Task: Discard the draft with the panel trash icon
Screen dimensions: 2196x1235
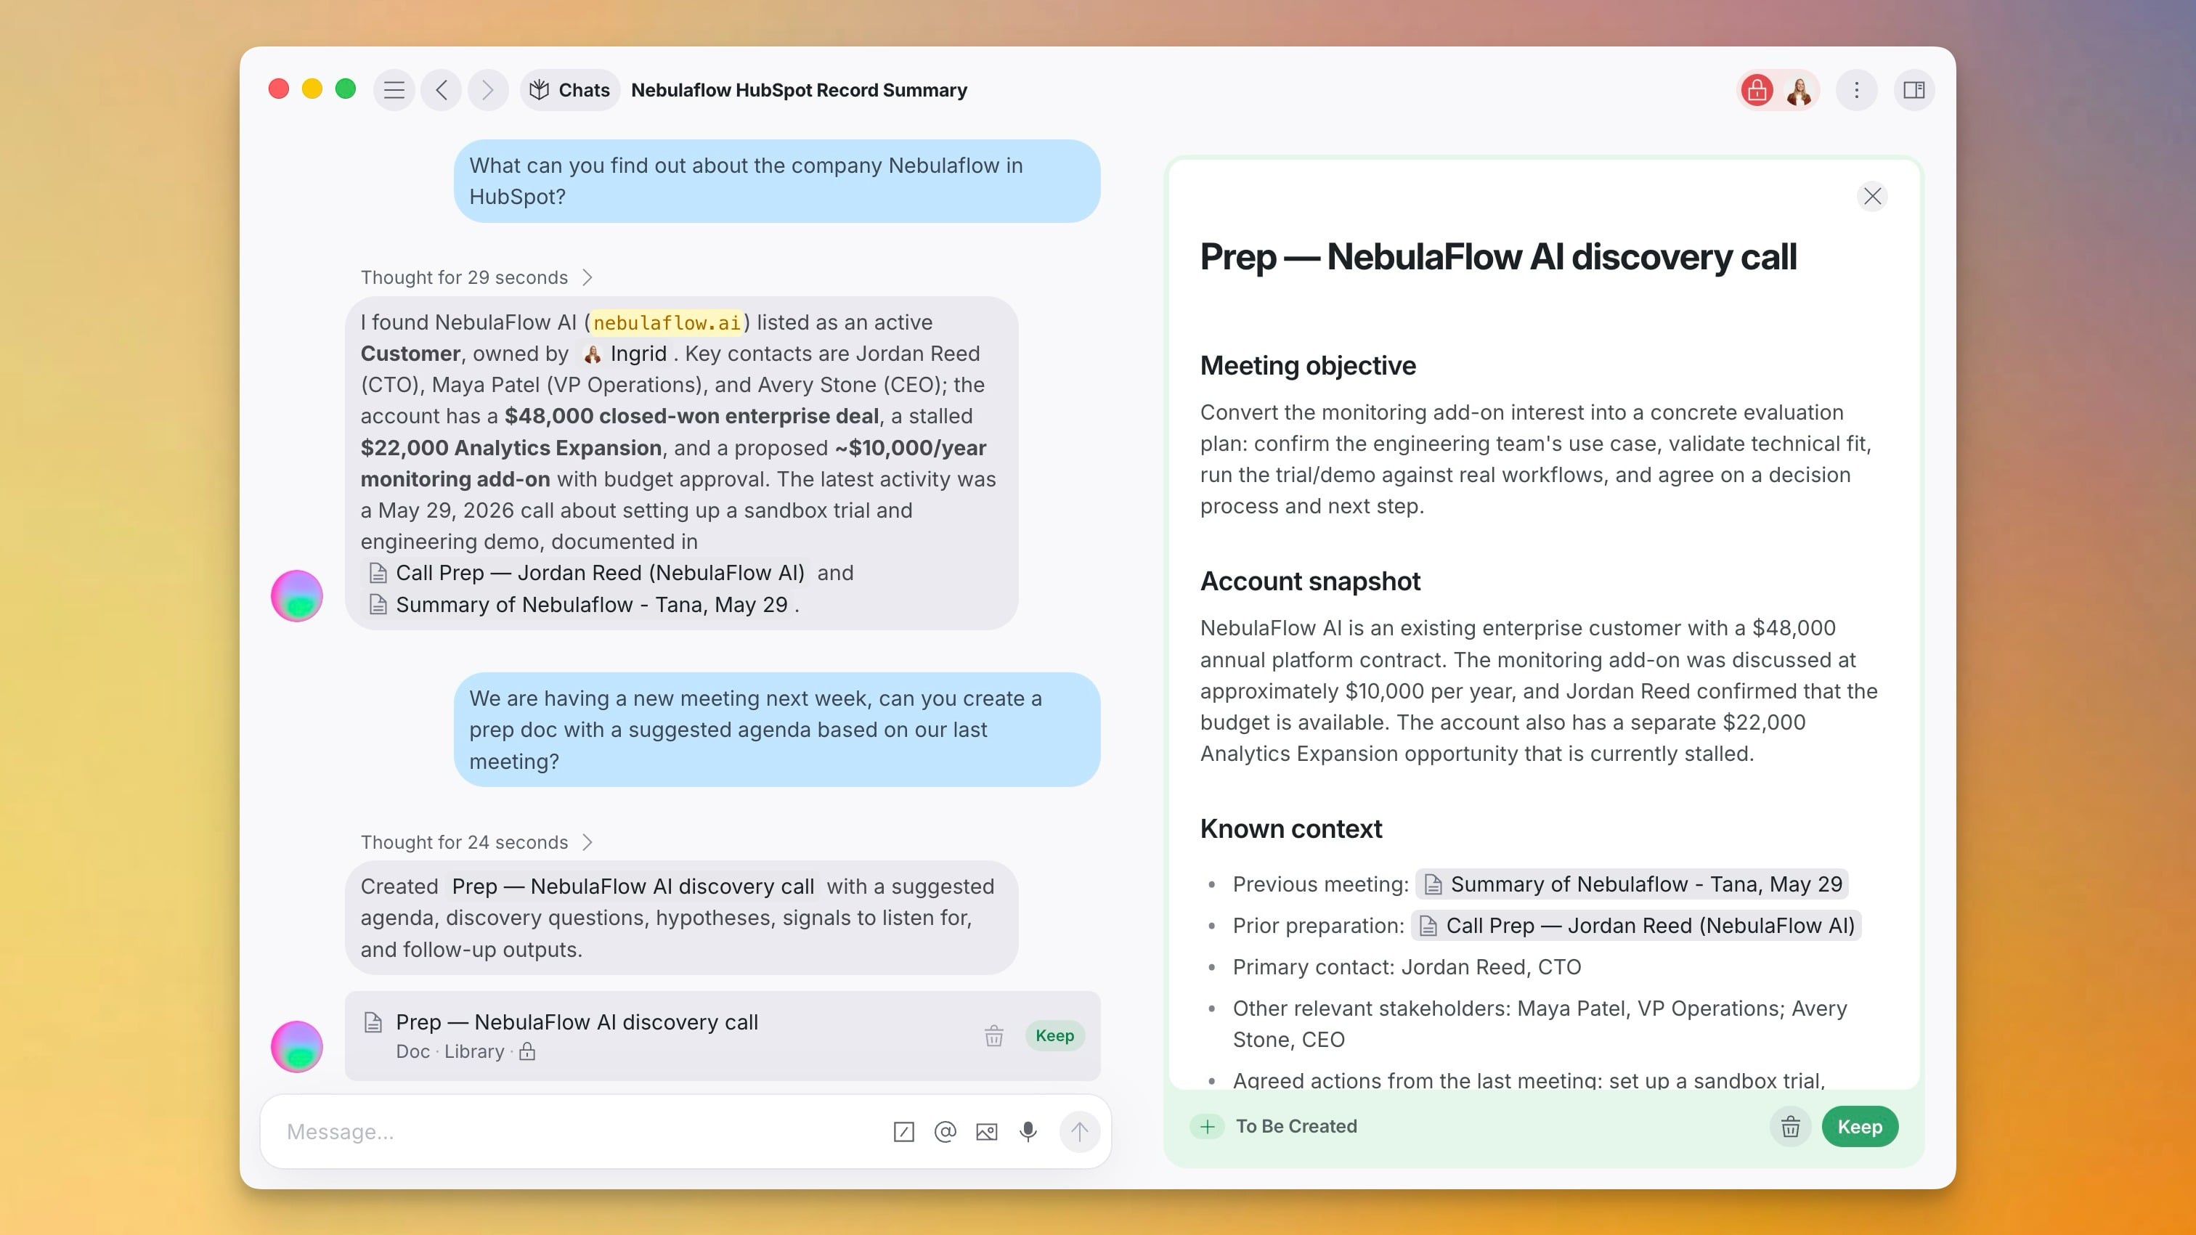Action: coord(1790,1127)
